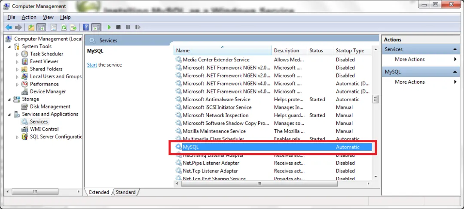Open Properties from the toolbar icon
464x209 pixels.
54,27
